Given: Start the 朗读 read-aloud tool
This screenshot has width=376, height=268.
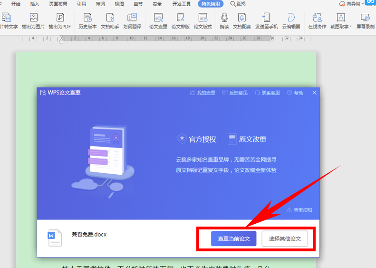Looking at the screenshot, I should coord(224,21).
